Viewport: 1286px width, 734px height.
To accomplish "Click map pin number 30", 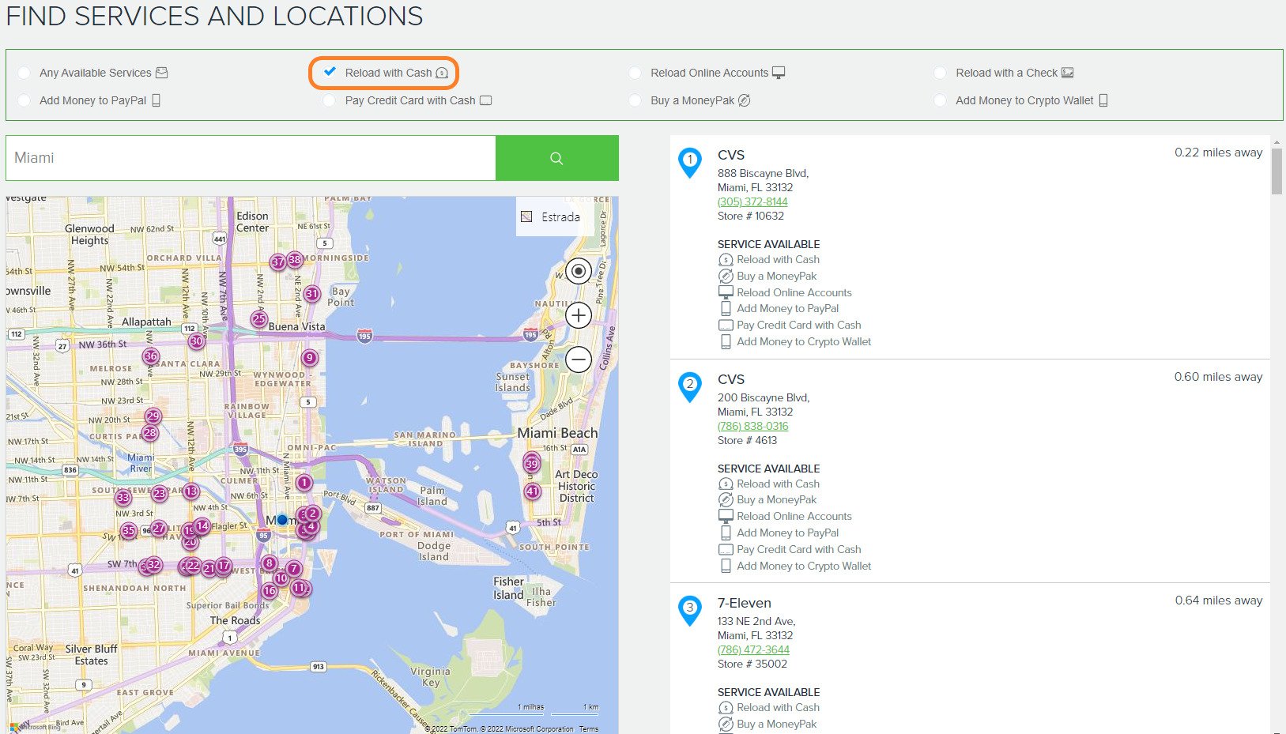I will pos(197,341).
